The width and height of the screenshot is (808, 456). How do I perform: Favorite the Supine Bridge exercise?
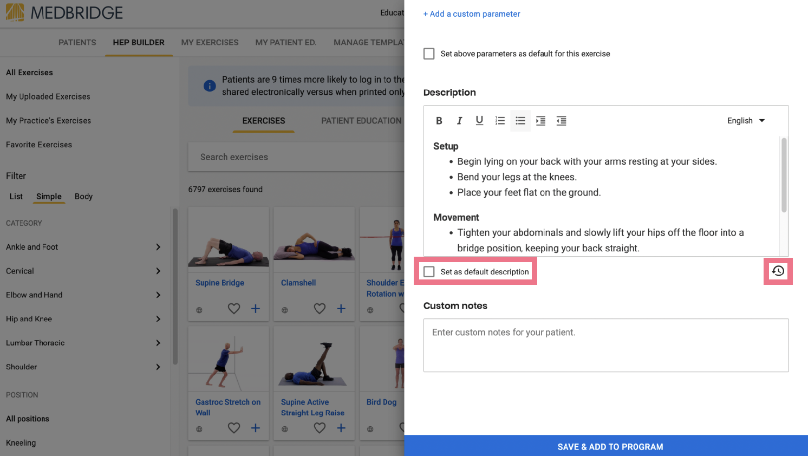tap(234, 309)
